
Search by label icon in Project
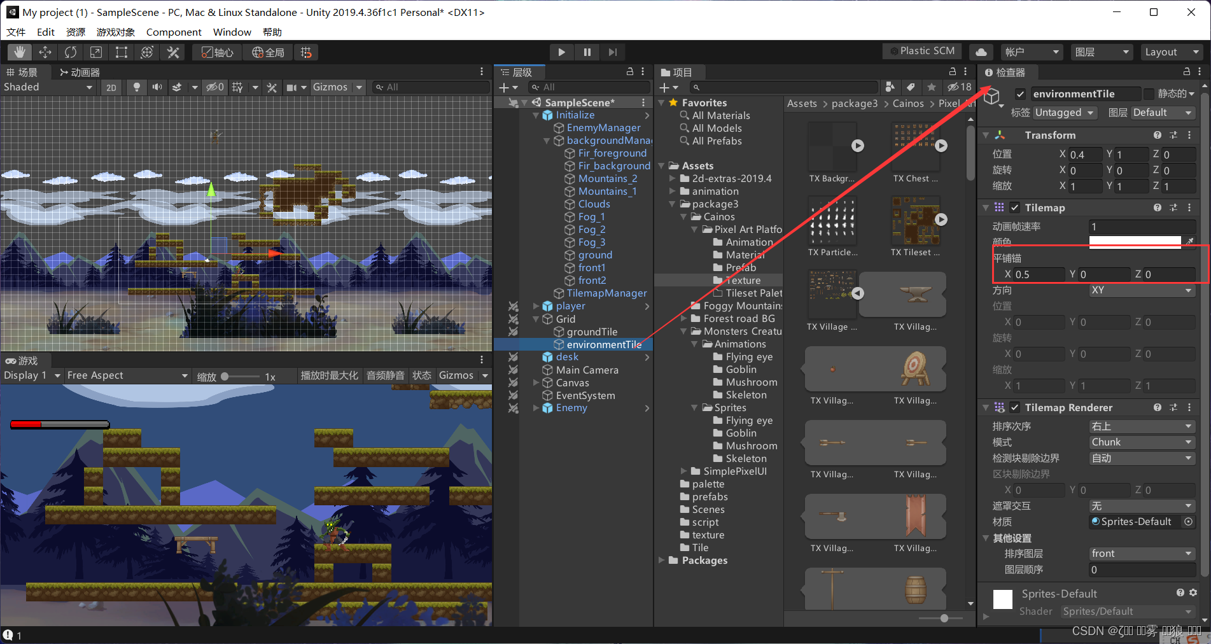coord(911,87)
